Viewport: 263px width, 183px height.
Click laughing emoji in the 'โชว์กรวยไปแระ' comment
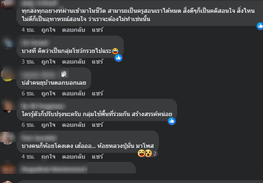pos(115,51)
